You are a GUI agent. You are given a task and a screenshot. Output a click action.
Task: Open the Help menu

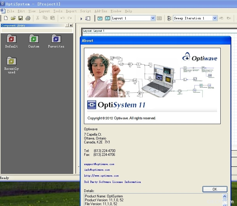(x=129, y=11)
